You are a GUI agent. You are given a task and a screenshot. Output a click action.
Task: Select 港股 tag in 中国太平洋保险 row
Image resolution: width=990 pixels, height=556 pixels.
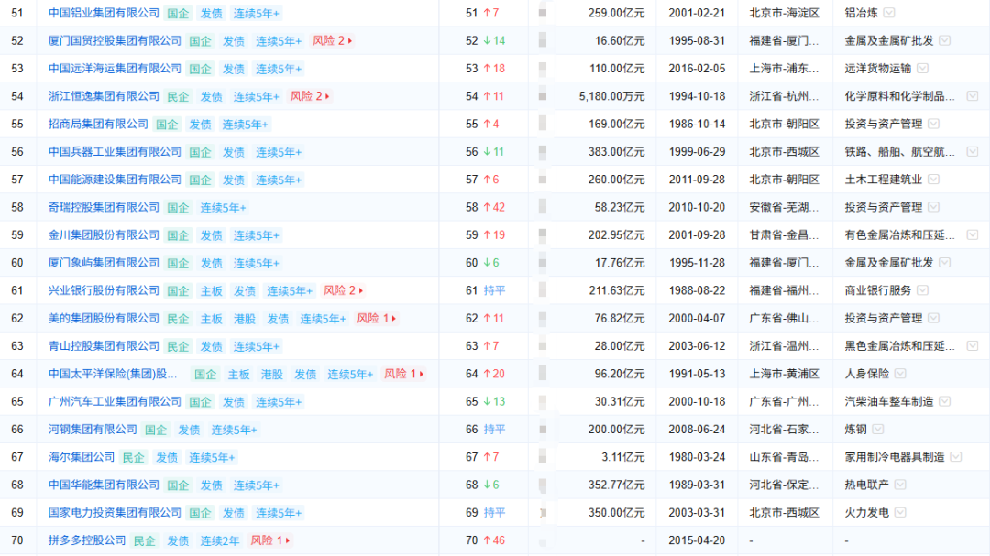[x=272, y=375]
